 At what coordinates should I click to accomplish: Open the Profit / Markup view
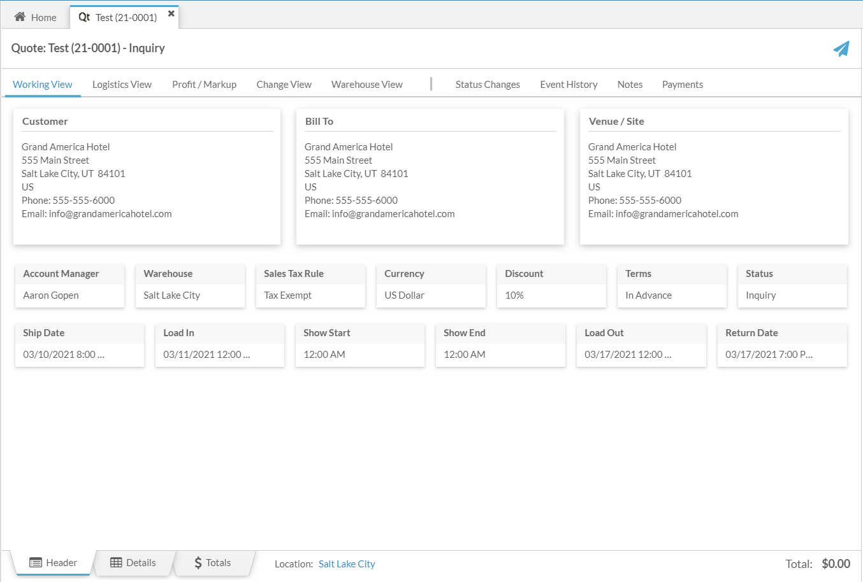204,85
